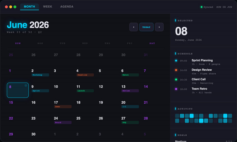Open the Sprint Planning schedule entry
The image size is (237, 142).
[x=204, y=62]
